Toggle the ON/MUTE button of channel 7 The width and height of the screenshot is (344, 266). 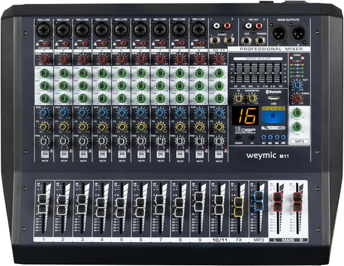tap(161, 154)
